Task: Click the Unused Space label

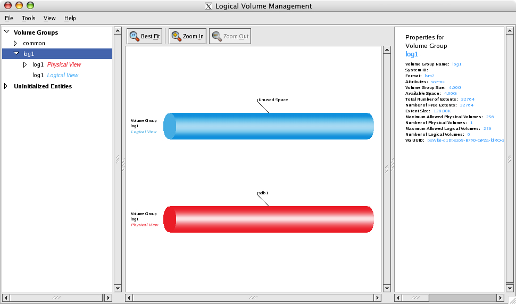Action: [x=273, y=100]
